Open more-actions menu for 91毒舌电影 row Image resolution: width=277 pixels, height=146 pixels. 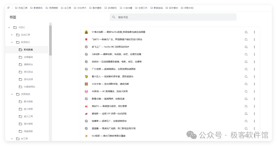(x=254, y=32)
